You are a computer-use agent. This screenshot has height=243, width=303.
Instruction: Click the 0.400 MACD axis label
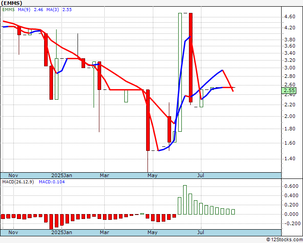pyautogui.click(x=291, y=195)
